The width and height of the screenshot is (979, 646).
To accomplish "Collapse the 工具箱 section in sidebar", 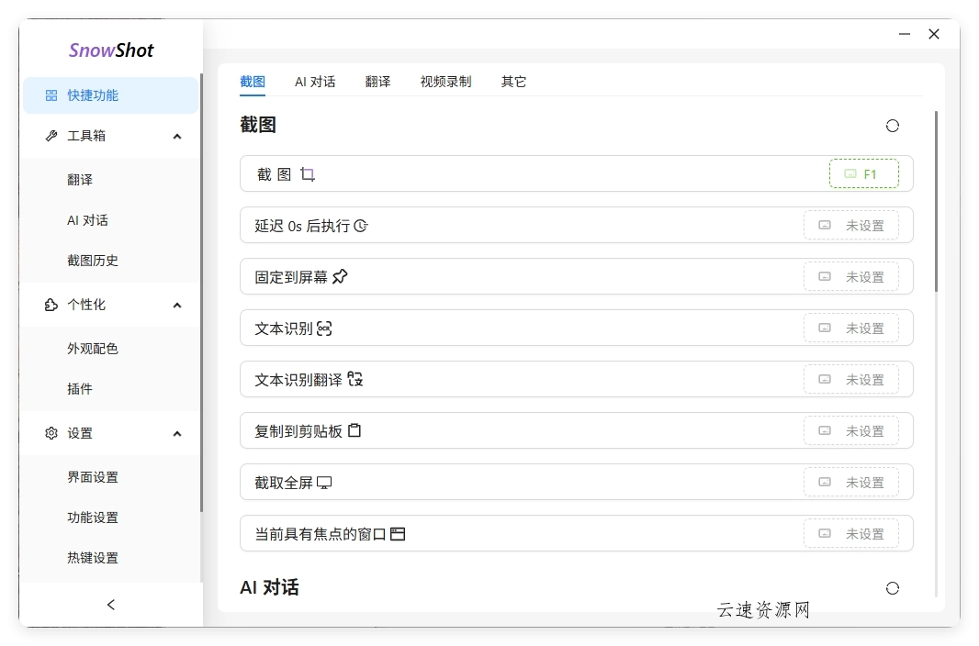I will pyautogui.click(x=176, y=136).
